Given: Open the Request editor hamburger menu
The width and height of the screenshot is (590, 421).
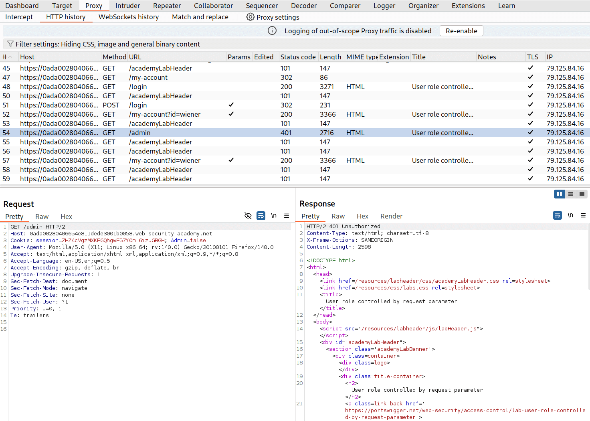Looking at the screenshot, I should (287, 216).
